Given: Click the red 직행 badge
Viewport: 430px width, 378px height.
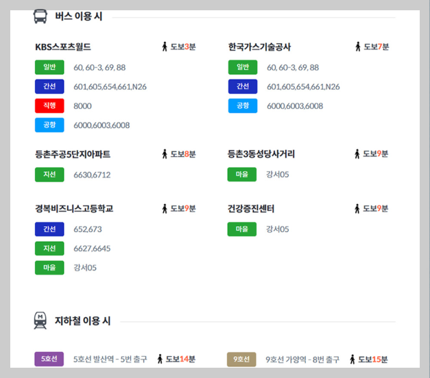Looking at the screenshot, I should tap(49, 105).
